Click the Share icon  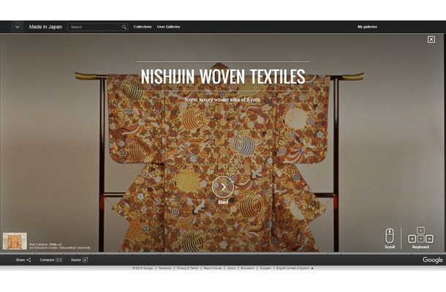(x=28, y=260)
